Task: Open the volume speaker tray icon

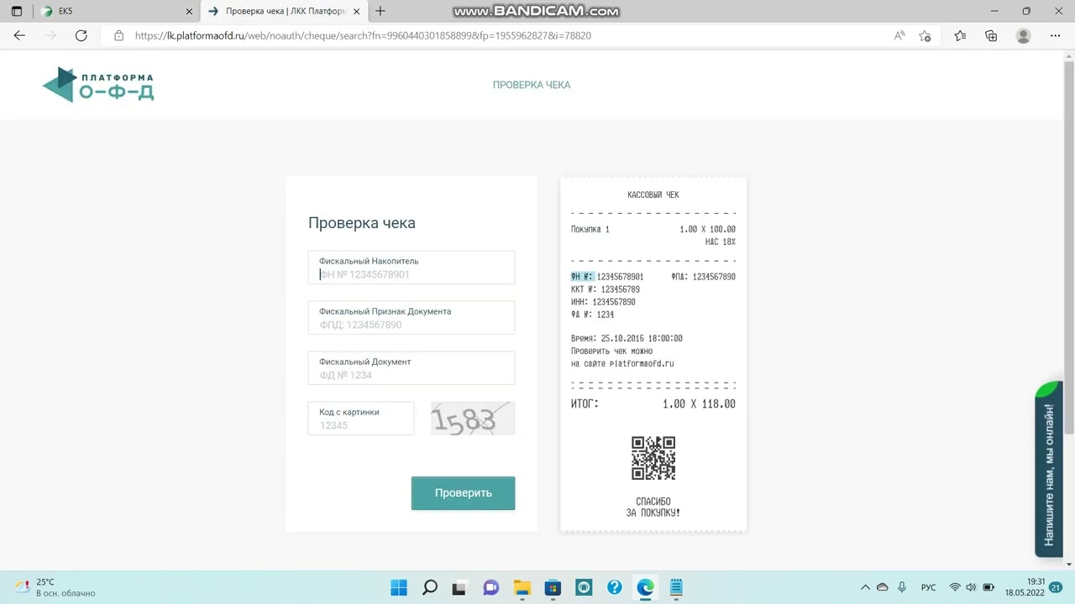Action: [971, 587]
